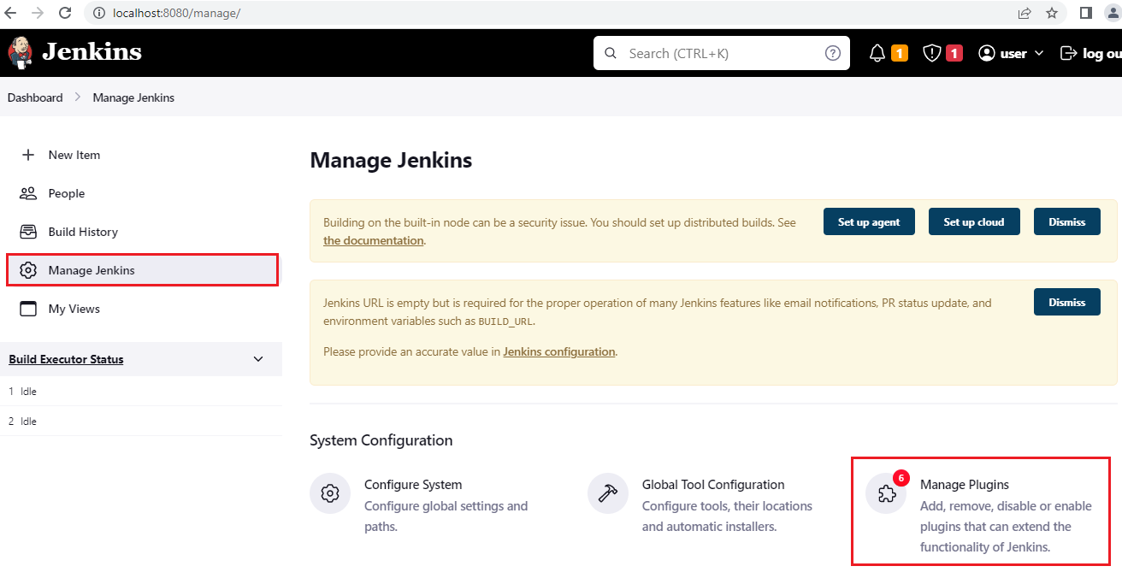Click Set up agent button
1122x578 pixels.
click(869, 221)
